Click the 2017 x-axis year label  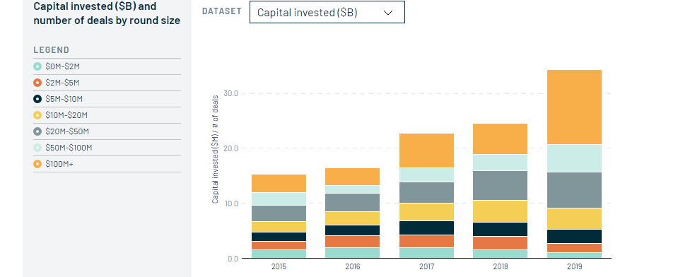pos(427,266)
